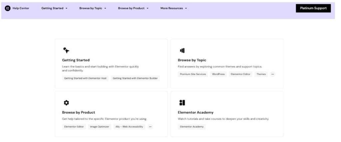Click the Browse by Product card heading
This screenshot has height=142, width=341.
click(x=79, y=112)
